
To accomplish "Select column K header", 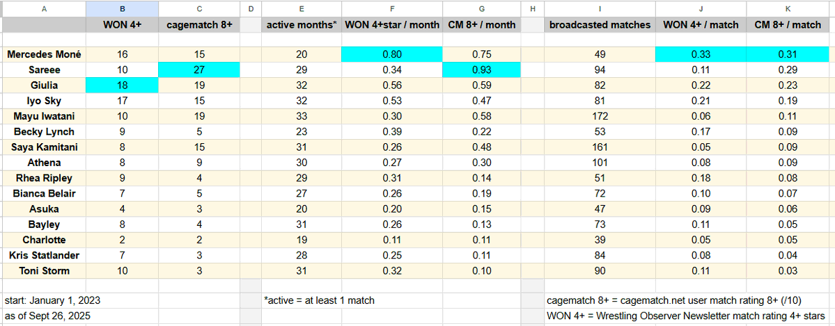I will click(x=790, y=8).
